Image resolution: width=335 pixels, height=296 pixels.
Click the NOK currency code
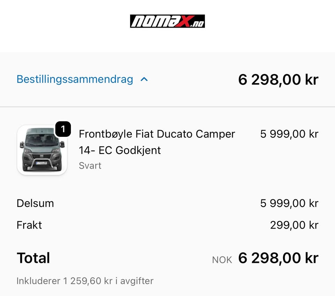(222, 260)
